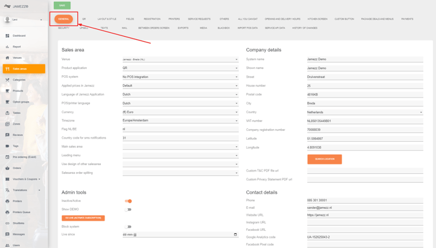Click the Translations icon
The width and height of the screenshot is (436, 248).
[x=8, y=190]
